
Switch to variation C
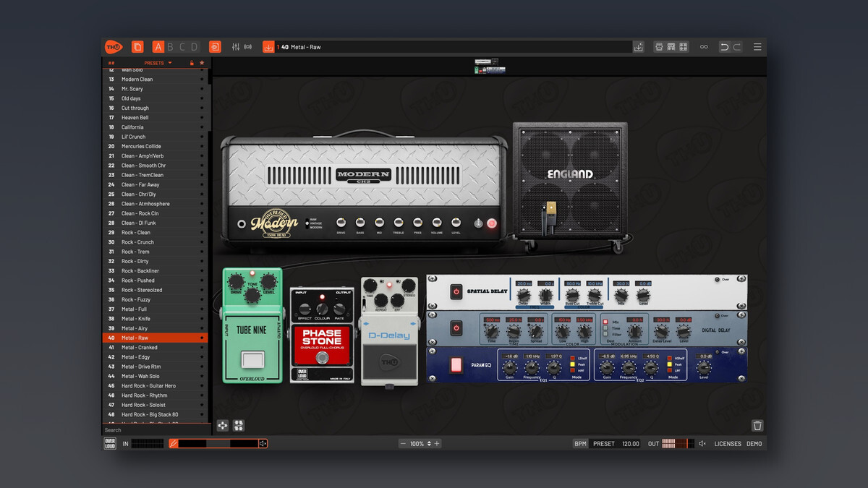tap(182, 47)
